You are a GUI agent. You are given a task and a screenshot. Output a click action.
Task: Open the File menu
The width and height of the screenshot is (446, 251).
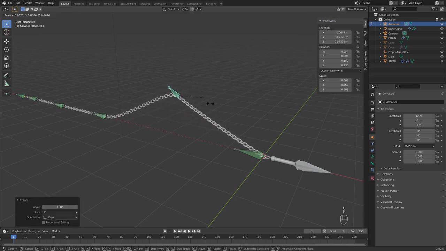[x=10, y=3]
